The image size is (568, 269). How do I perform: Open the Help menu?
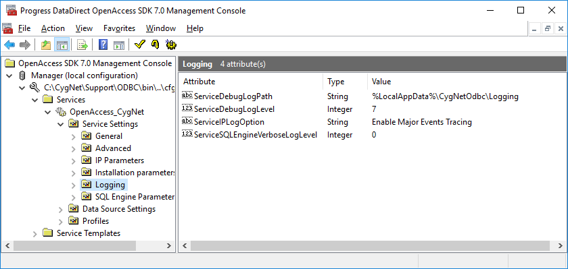(x=195, y=28)
